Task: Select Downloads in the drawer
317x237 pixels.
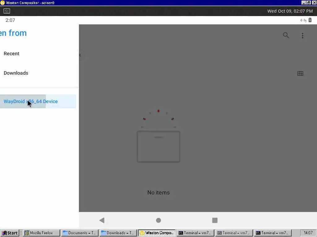Action: tap(16, 73)
